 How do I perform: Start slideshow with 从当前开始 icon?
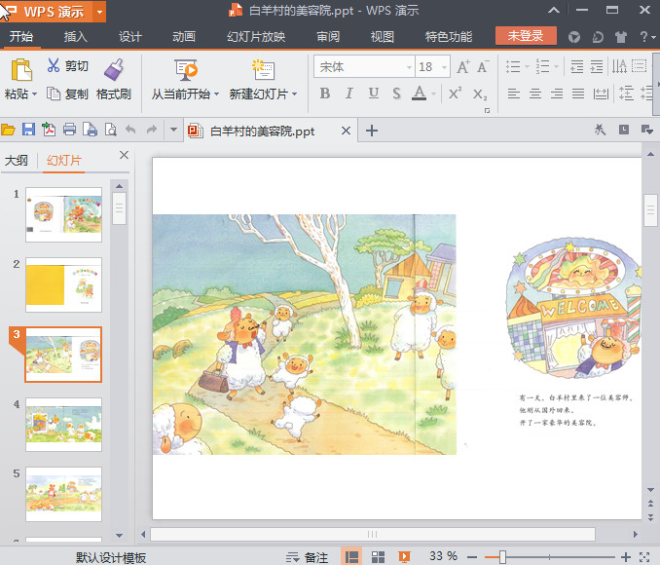[x=186, y=69]
